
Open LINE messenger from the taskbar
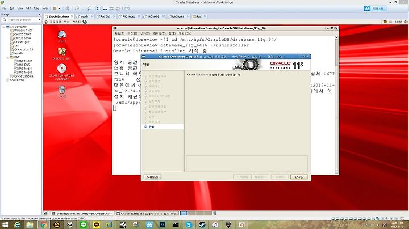point(83,224)
